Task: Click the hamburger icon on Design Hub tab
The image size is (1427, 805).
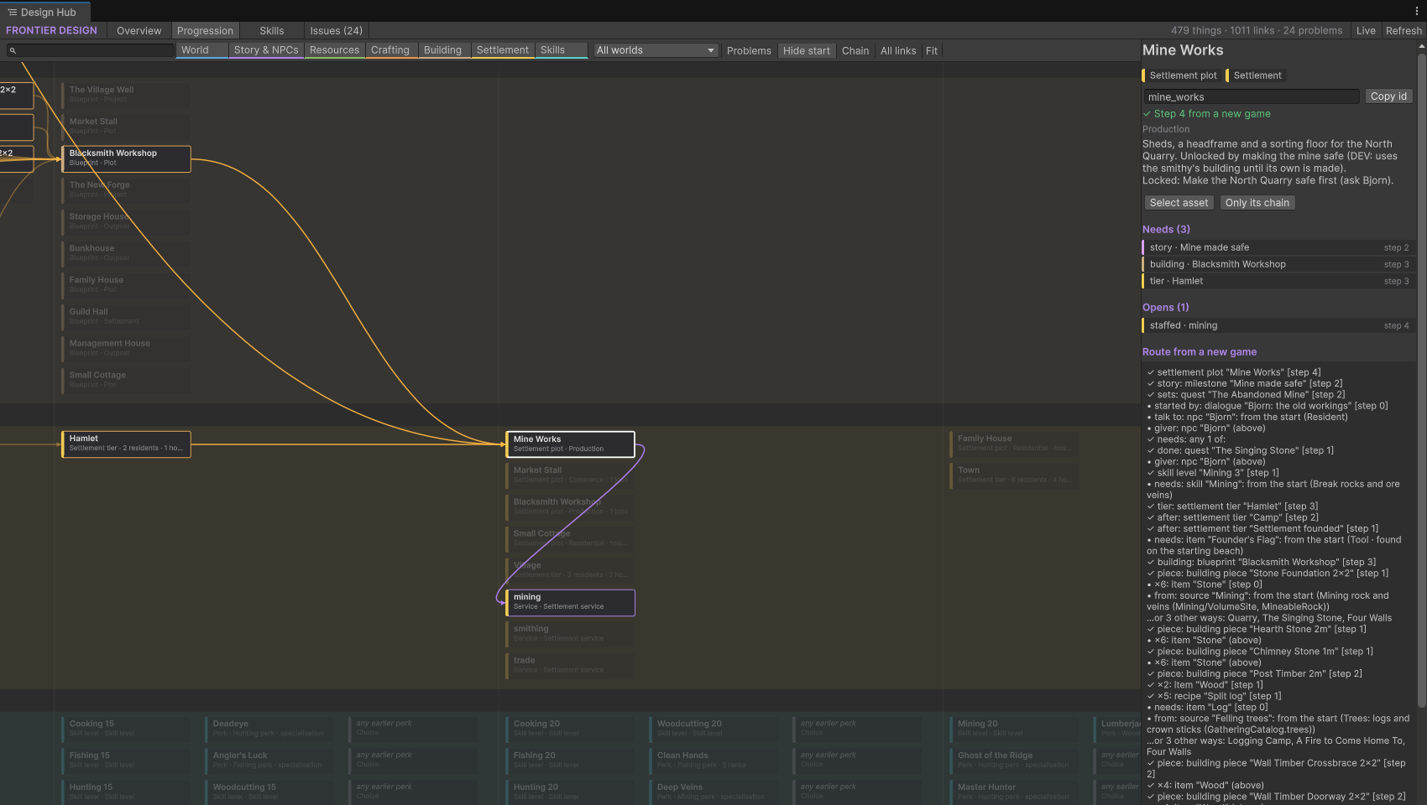Action: click(12, 12)
